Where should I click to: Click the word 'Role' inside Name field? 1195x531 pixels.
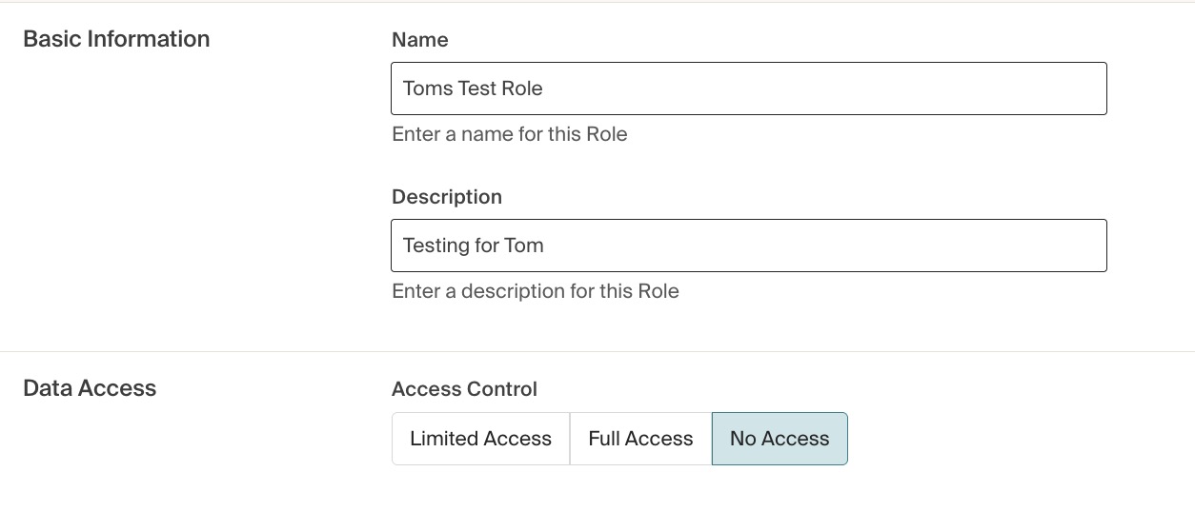(x=522, y=88)
